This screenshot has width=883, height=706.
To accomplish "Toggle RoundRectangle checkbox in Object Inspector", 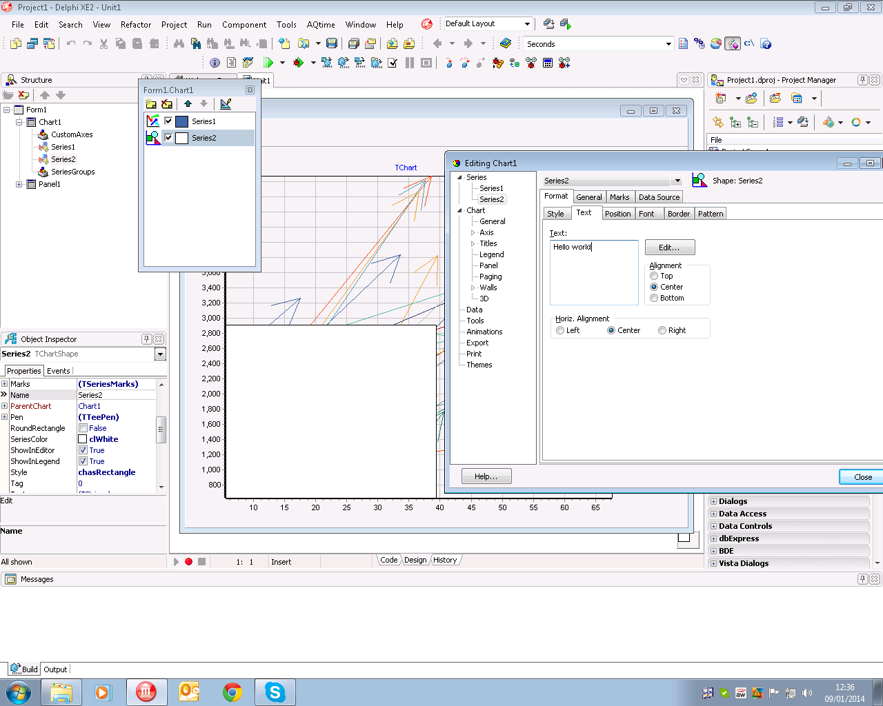I will coord(83,428).
